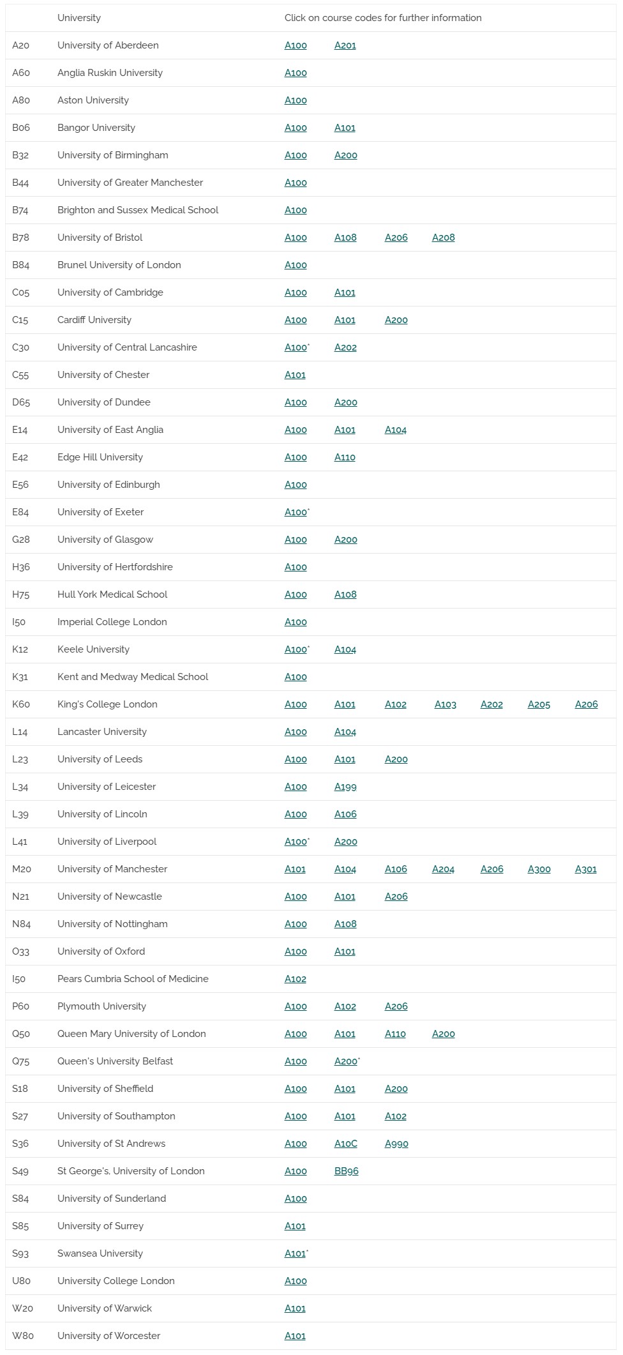Open University of Leicester A199 course
The height and width of the screenshot is (1355, 623).
345,787
